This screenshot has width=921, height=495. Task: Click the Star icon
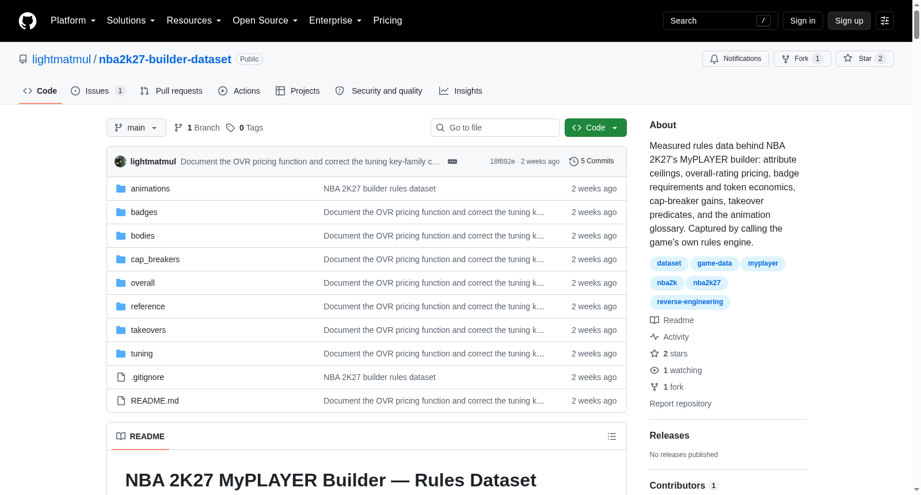[848, 58]
